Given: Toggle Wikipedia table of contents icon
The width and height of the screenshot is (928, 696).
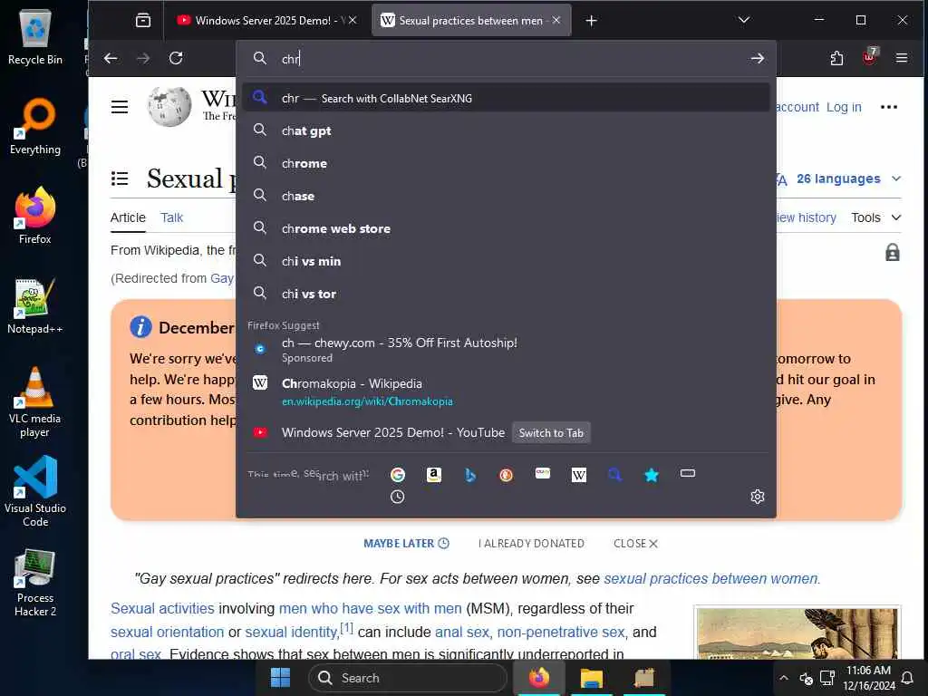Looking at the screenshot, I should pos(120,179).
